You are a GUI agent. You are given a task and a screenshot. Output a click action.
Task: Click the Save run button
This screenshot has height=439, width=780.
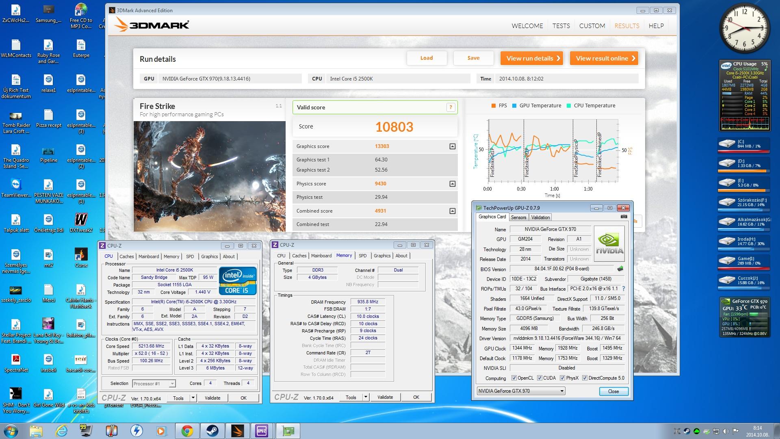pyautogui.click(x=473, y=58)
